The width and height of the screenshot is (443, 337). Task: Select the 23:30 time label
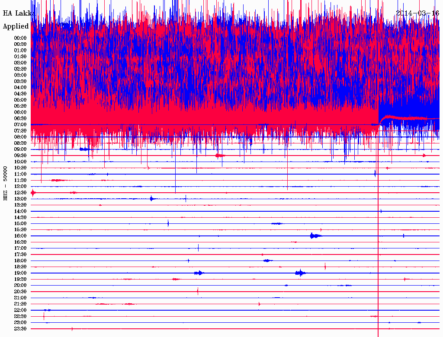(x=20, y=328)
